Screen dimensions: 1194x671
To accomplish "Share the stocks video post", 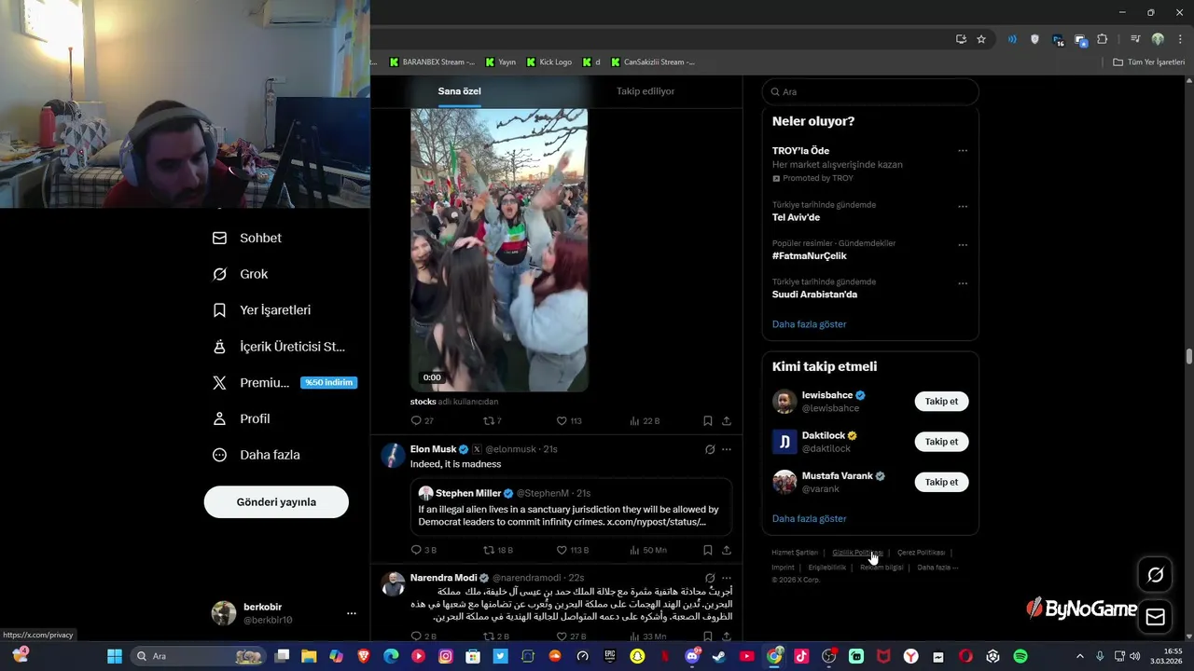I will tap(727, 421).
